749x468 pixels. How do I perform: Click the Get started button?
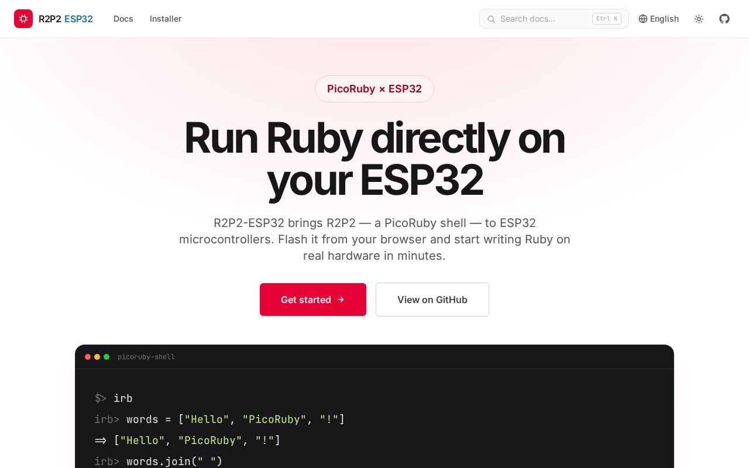[x=313, y=300]
